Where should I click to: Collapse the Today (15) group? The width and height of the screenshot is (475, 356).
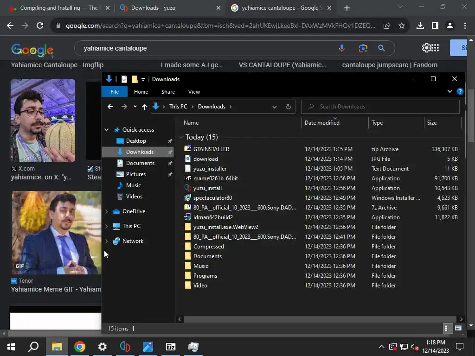click(181, 137)
